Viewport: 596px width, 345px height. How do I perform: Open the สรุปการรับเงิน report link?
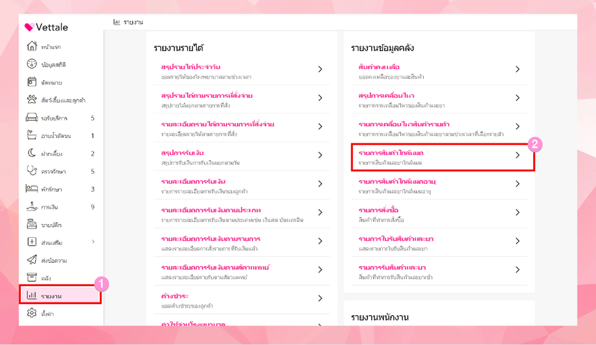183,153
